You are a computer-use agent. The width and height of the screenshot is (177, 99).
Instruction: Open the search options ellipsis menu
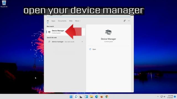(129, 21)
